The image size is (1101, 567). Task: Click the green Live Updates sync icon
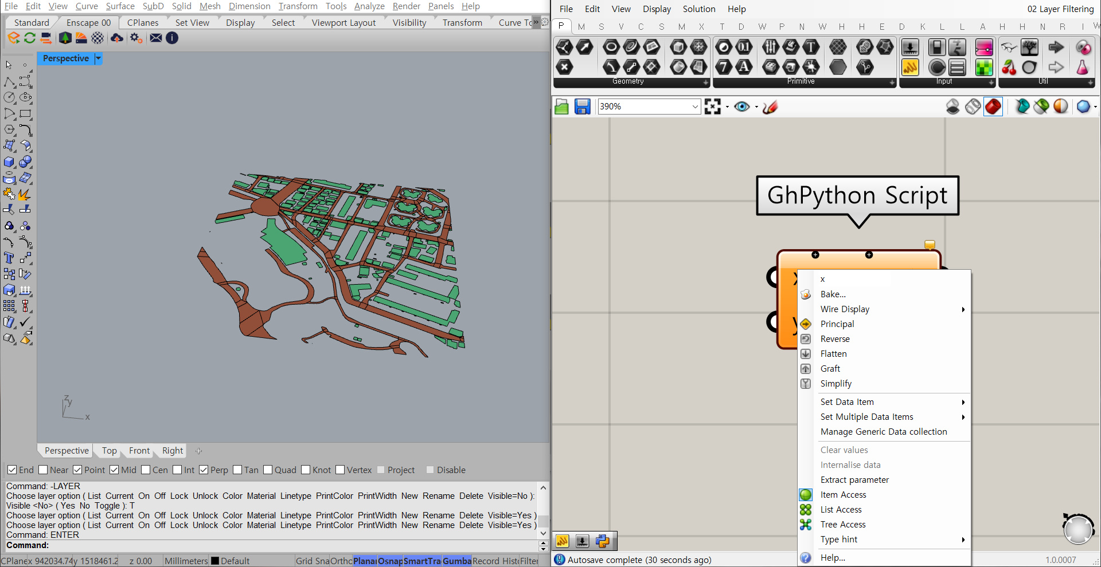[30, 38]
